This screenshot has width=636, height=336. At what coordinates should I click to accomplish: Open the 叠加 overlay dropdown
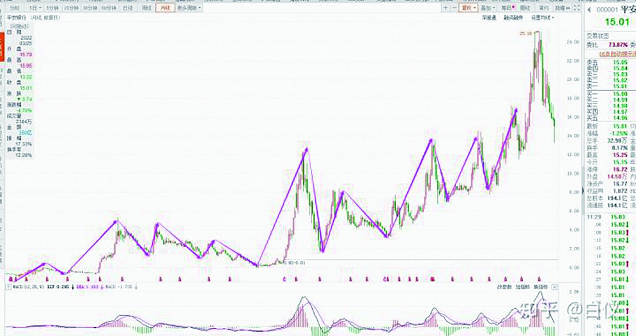[487, 8]
